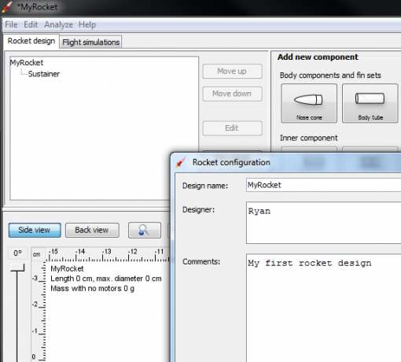Toggle Side view display

pos(35,231)
